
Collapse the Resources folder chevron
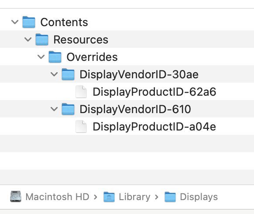point(28,40)
